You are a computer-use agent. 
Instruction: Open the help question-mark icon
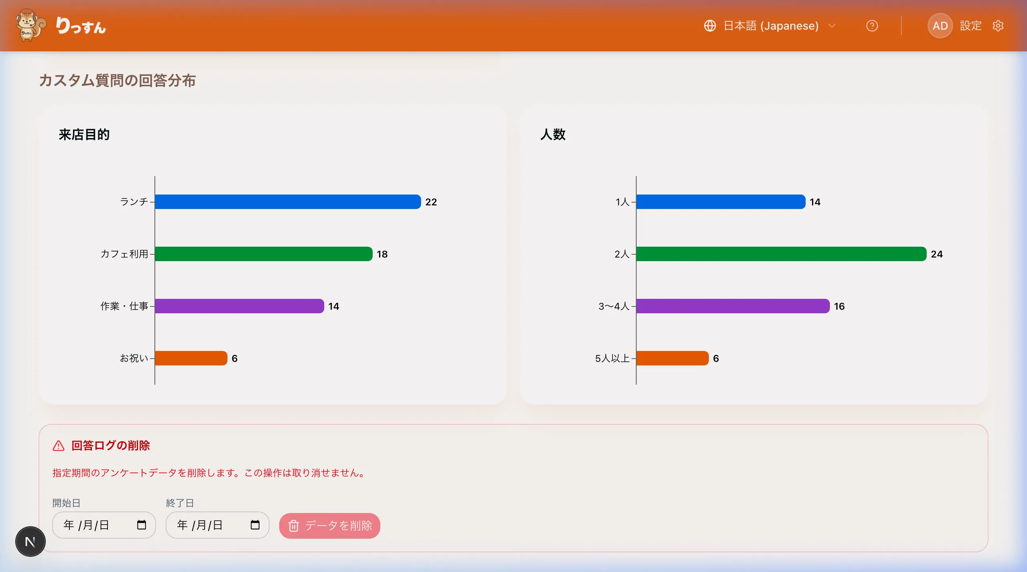point(872,26)
